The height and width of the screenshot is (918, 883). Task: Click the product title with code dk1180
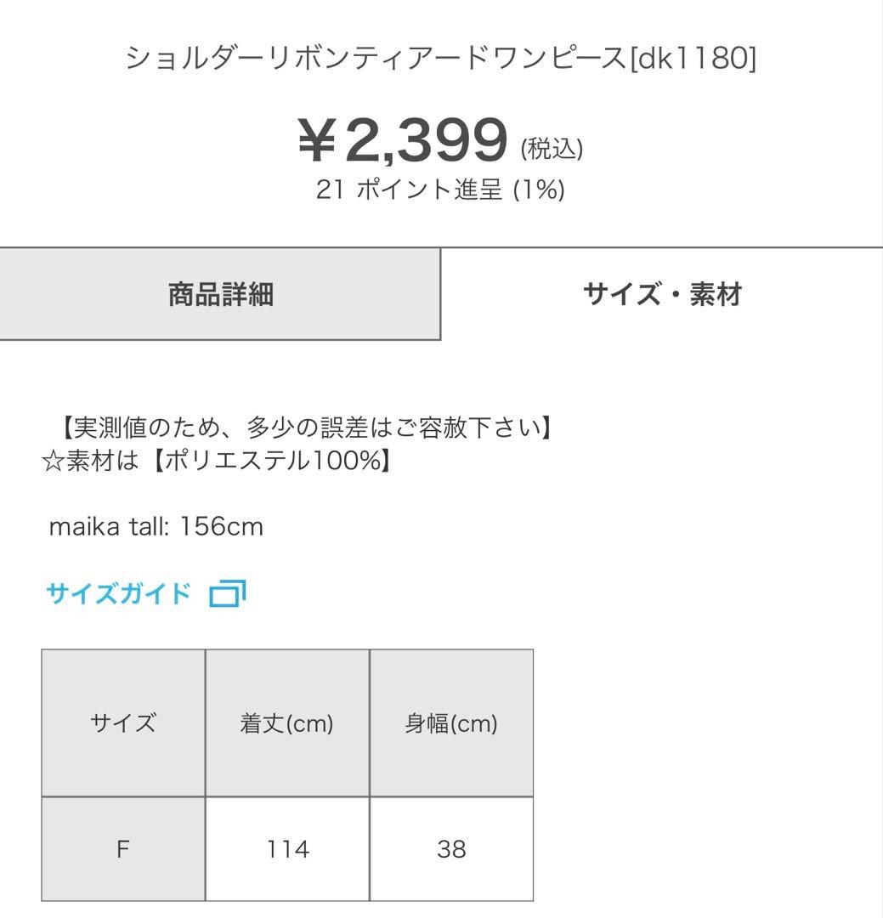pos(441,58)
